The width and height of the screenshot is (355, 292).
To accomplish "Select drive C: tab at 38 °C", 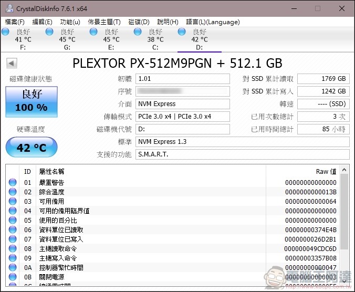I will coord(155,39).
